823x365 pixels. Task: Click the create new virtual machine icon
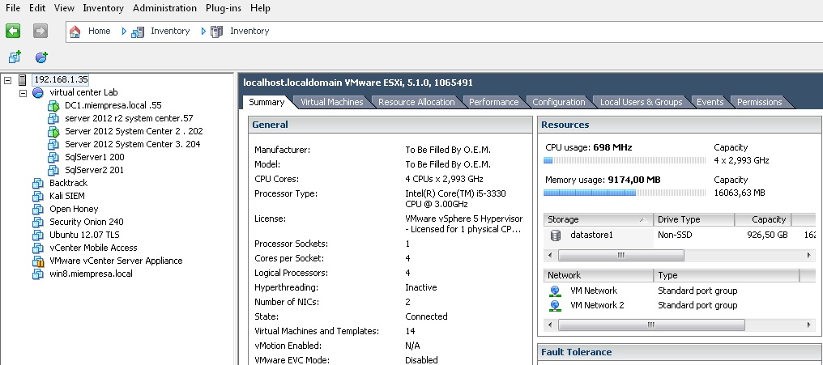[14, 57]
